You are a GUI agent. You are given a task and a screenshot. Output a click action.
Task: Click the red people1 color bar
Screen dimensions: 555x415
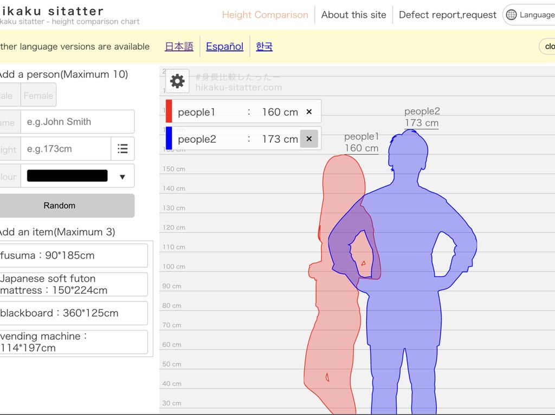pyautogui.click(x=169, y=111)
